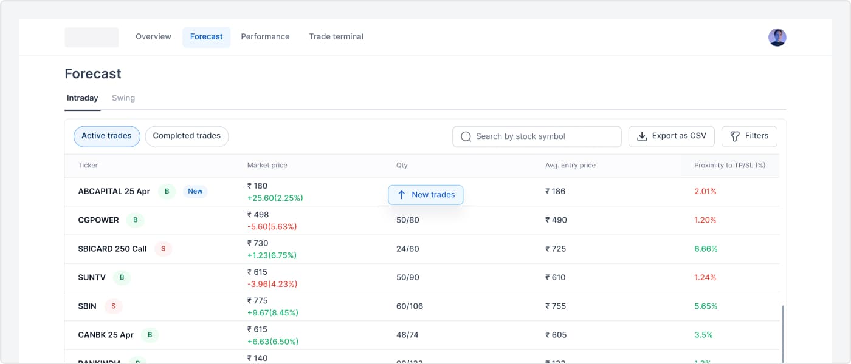The height and width of the screenshot is (364, 851).
Task: Click the 5.65% proximity value
Action: pos(706,306)
